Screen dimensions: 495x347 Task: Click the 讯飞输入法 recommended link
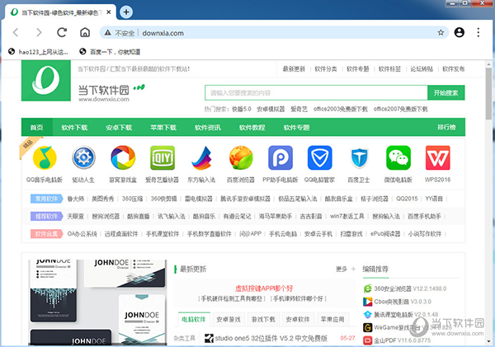[172, 217]
